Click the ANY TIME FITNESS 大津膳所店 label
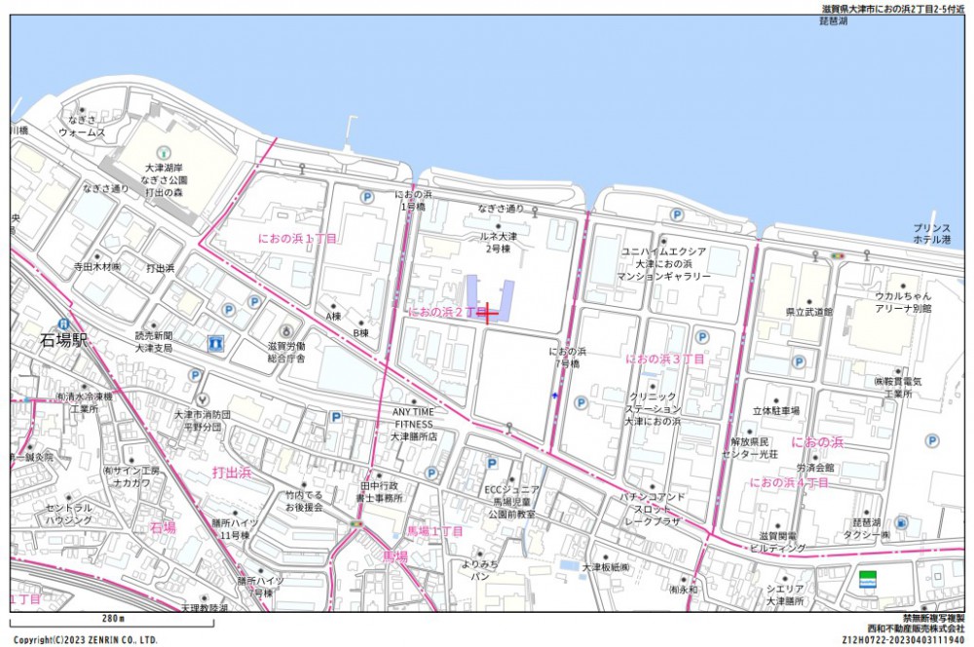This screenshot has height=647, width=974. pos(414,424)
